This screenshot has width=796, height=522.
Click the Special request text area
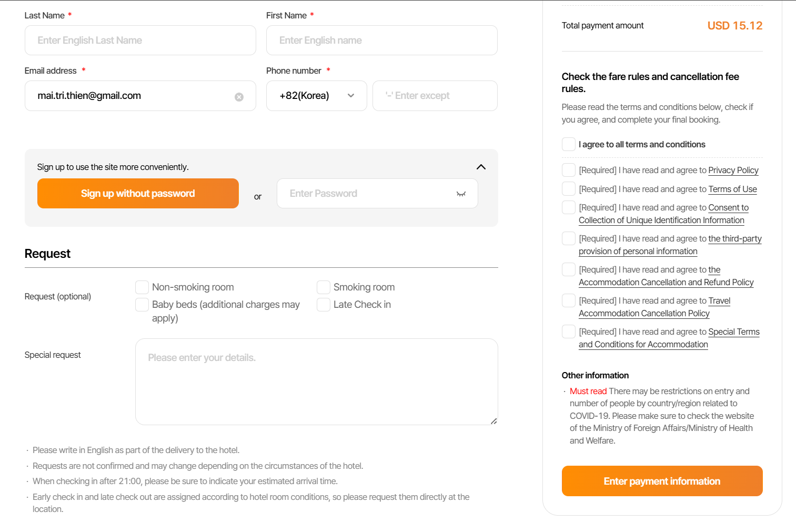pos(316,382)
